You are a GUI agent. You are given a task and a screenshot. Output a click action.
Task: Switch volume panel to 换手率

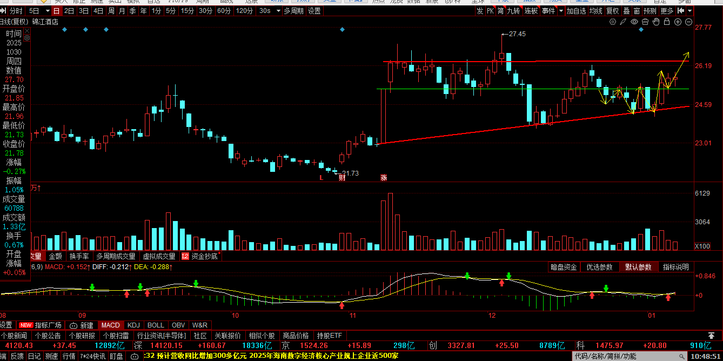tap(79, 256)
